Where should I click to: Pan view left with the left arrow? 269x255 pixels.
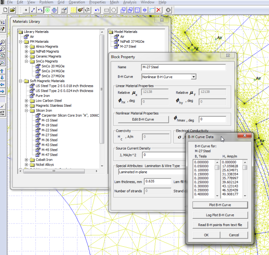(x=3, y=85)
